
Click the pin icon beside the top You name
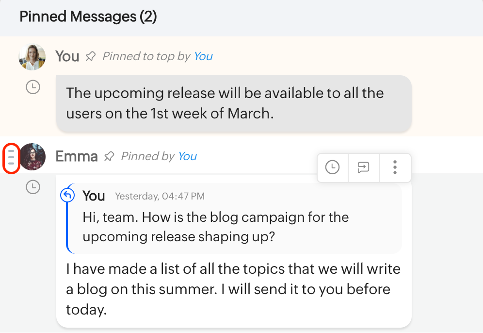point(91,57)
